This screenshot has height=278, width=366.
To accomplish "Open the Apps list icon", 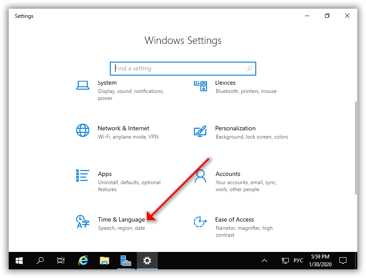I will (83, 175).
